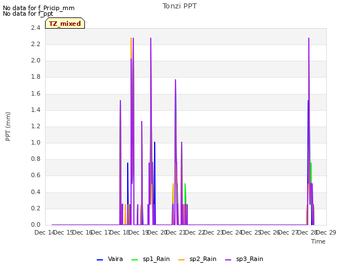
Task: Click the blue Vaira legend swatch
Action: pos(100,260)
